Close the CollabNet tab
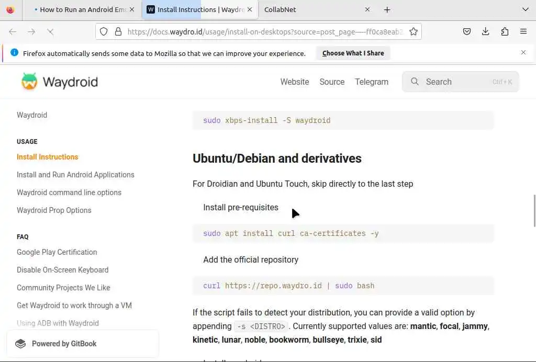Image resolution: width=536 pixels, height=362 pixels. [x=367, y=9]
